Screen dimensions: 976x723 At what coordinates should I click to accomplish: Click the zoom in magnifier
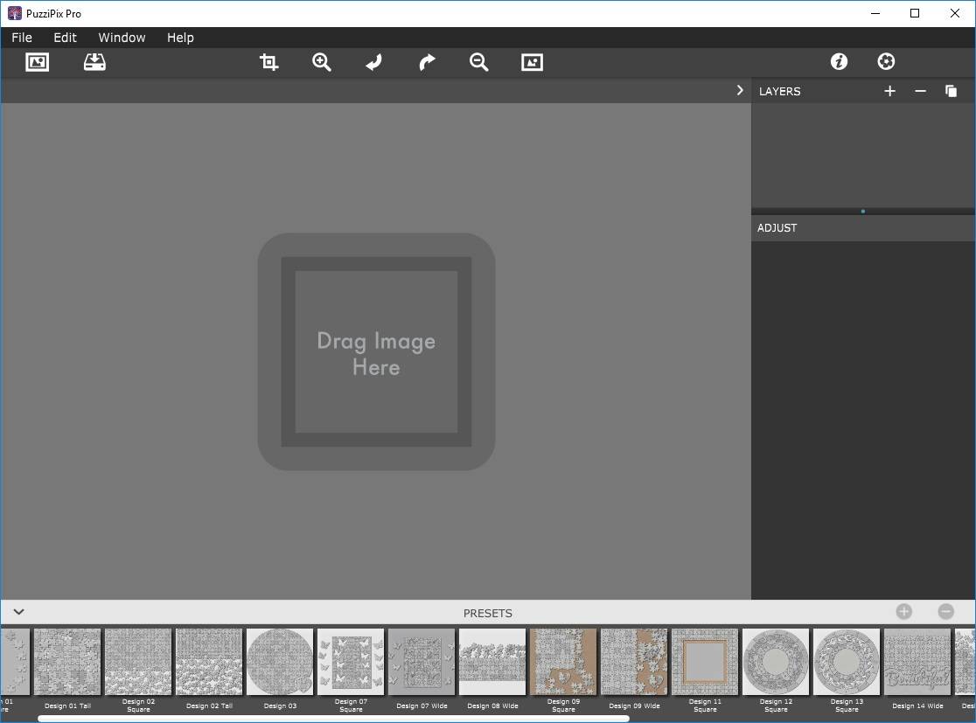click(322, 62)
